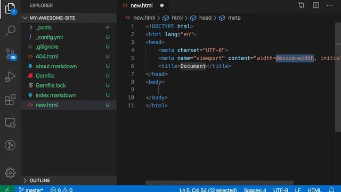
Task: Click "UTF-8" charset value in code
Action: (x=214, y=50)
